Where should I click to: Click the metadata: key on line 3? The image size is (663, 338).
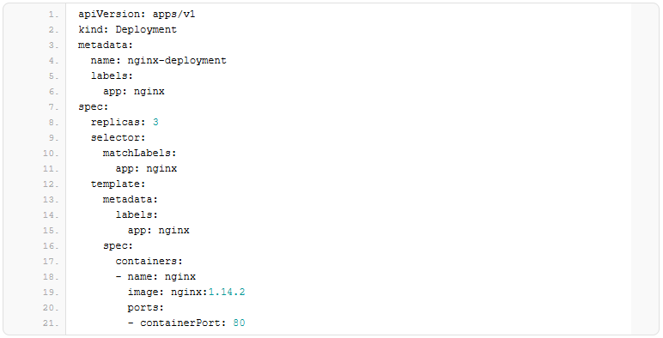106,45
